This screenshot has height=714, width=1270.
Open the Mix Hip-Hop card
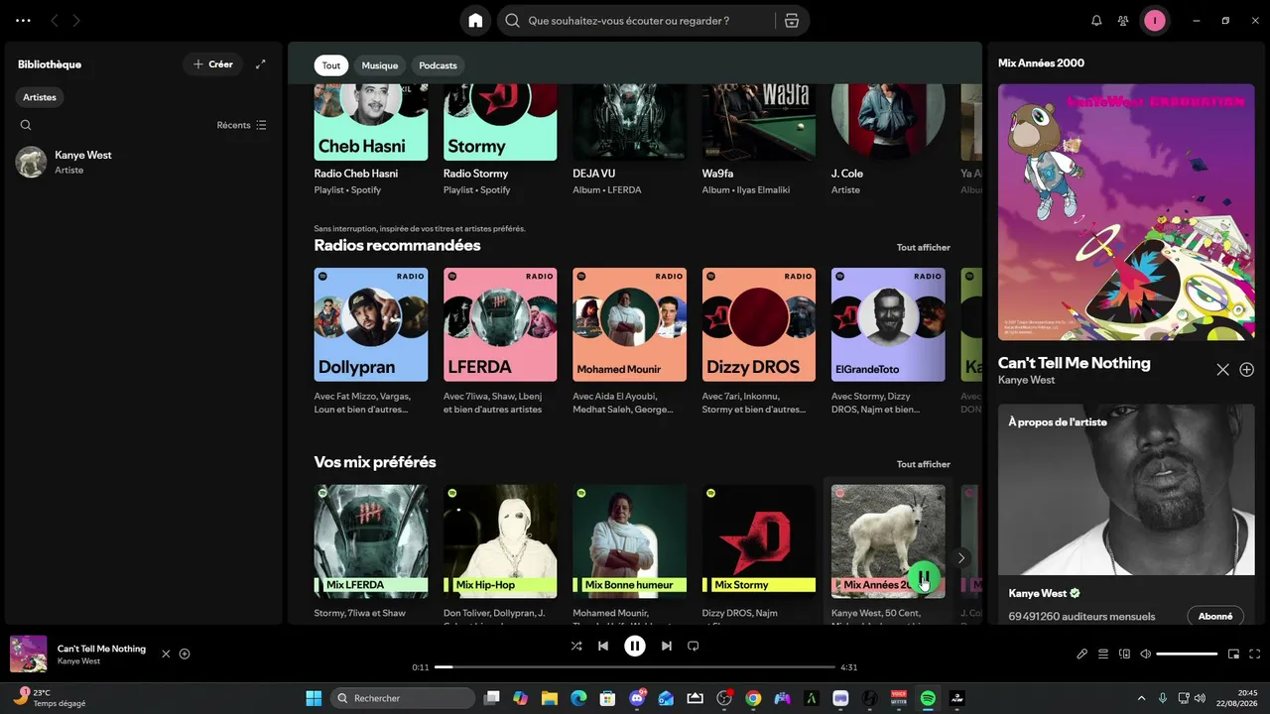click(500, 552)
